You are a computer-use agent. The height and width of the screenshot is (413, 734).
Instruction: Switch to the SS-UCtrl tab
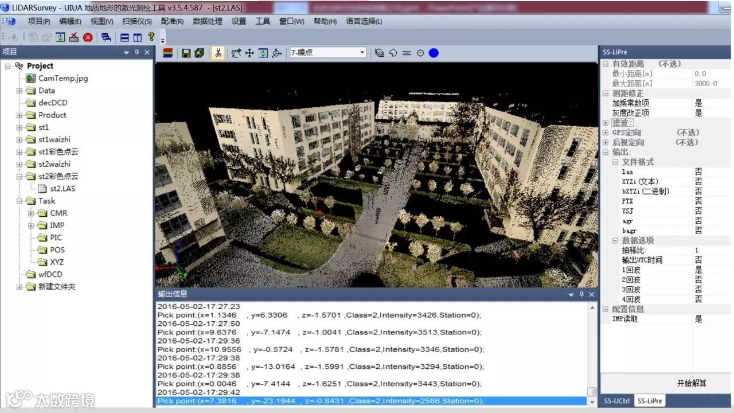point(617,401)
